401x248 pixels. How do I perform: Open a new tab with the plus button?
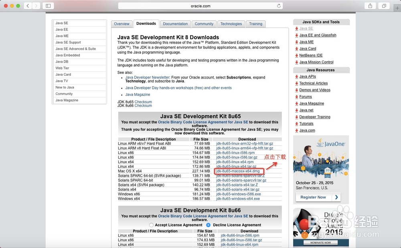point(397,8)
